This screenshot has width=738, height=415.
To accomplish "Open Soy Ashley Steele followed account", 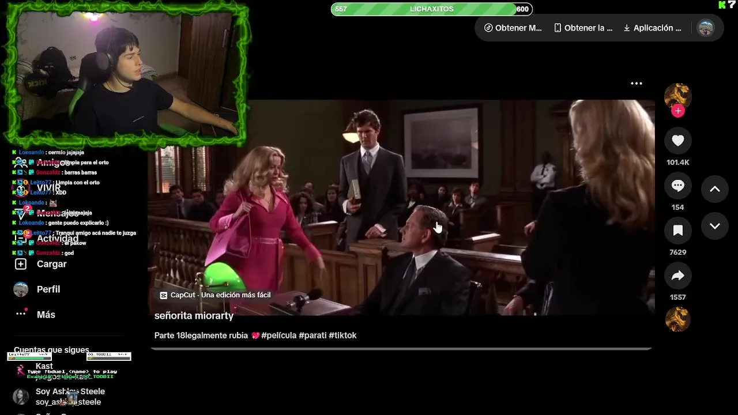I will point(70,397).
